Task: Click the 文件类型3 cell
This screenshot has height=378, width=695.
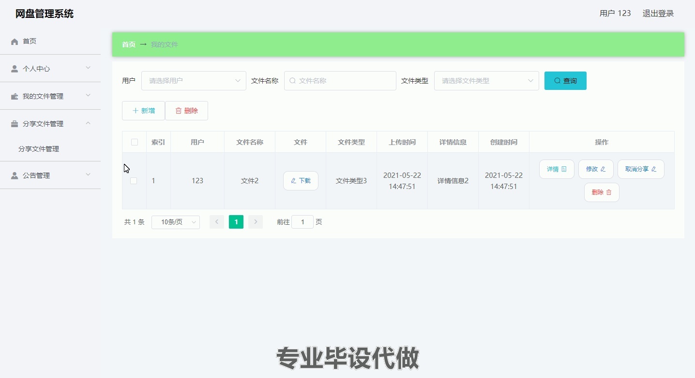Action: (351, 181)
